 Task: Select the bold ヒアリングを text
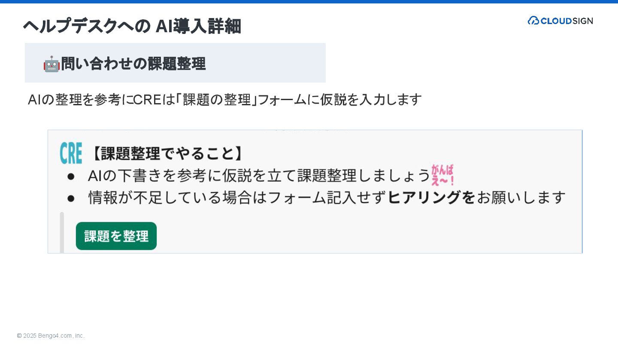(x=431, y=198)
